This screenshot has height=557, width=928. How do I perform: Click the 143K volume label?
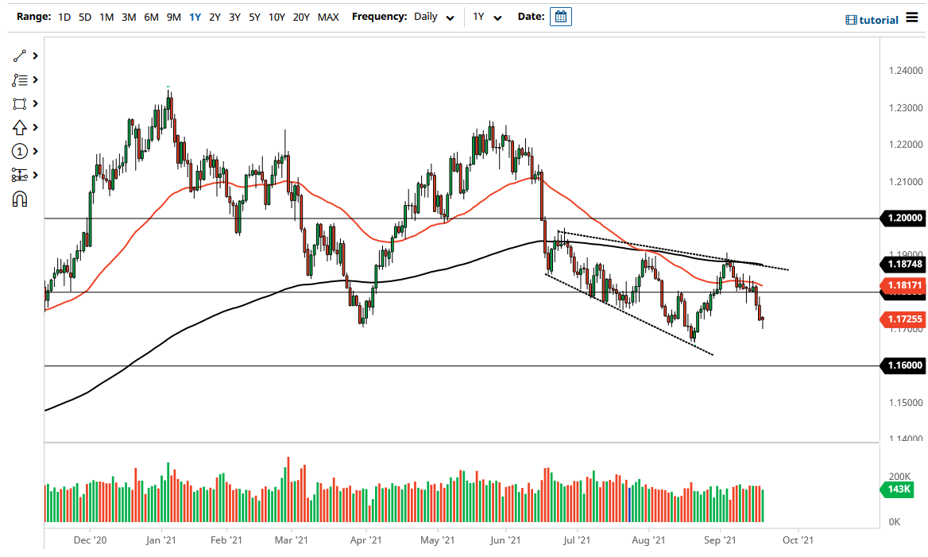click(900, 490)
